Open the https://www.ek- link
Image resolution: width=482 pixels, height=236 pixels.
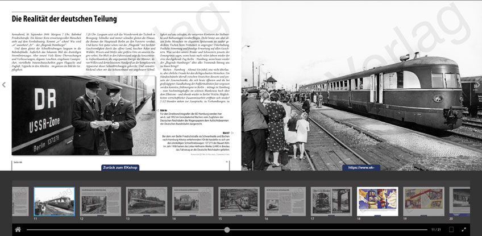pyautogui.click(x=361, y=168)
